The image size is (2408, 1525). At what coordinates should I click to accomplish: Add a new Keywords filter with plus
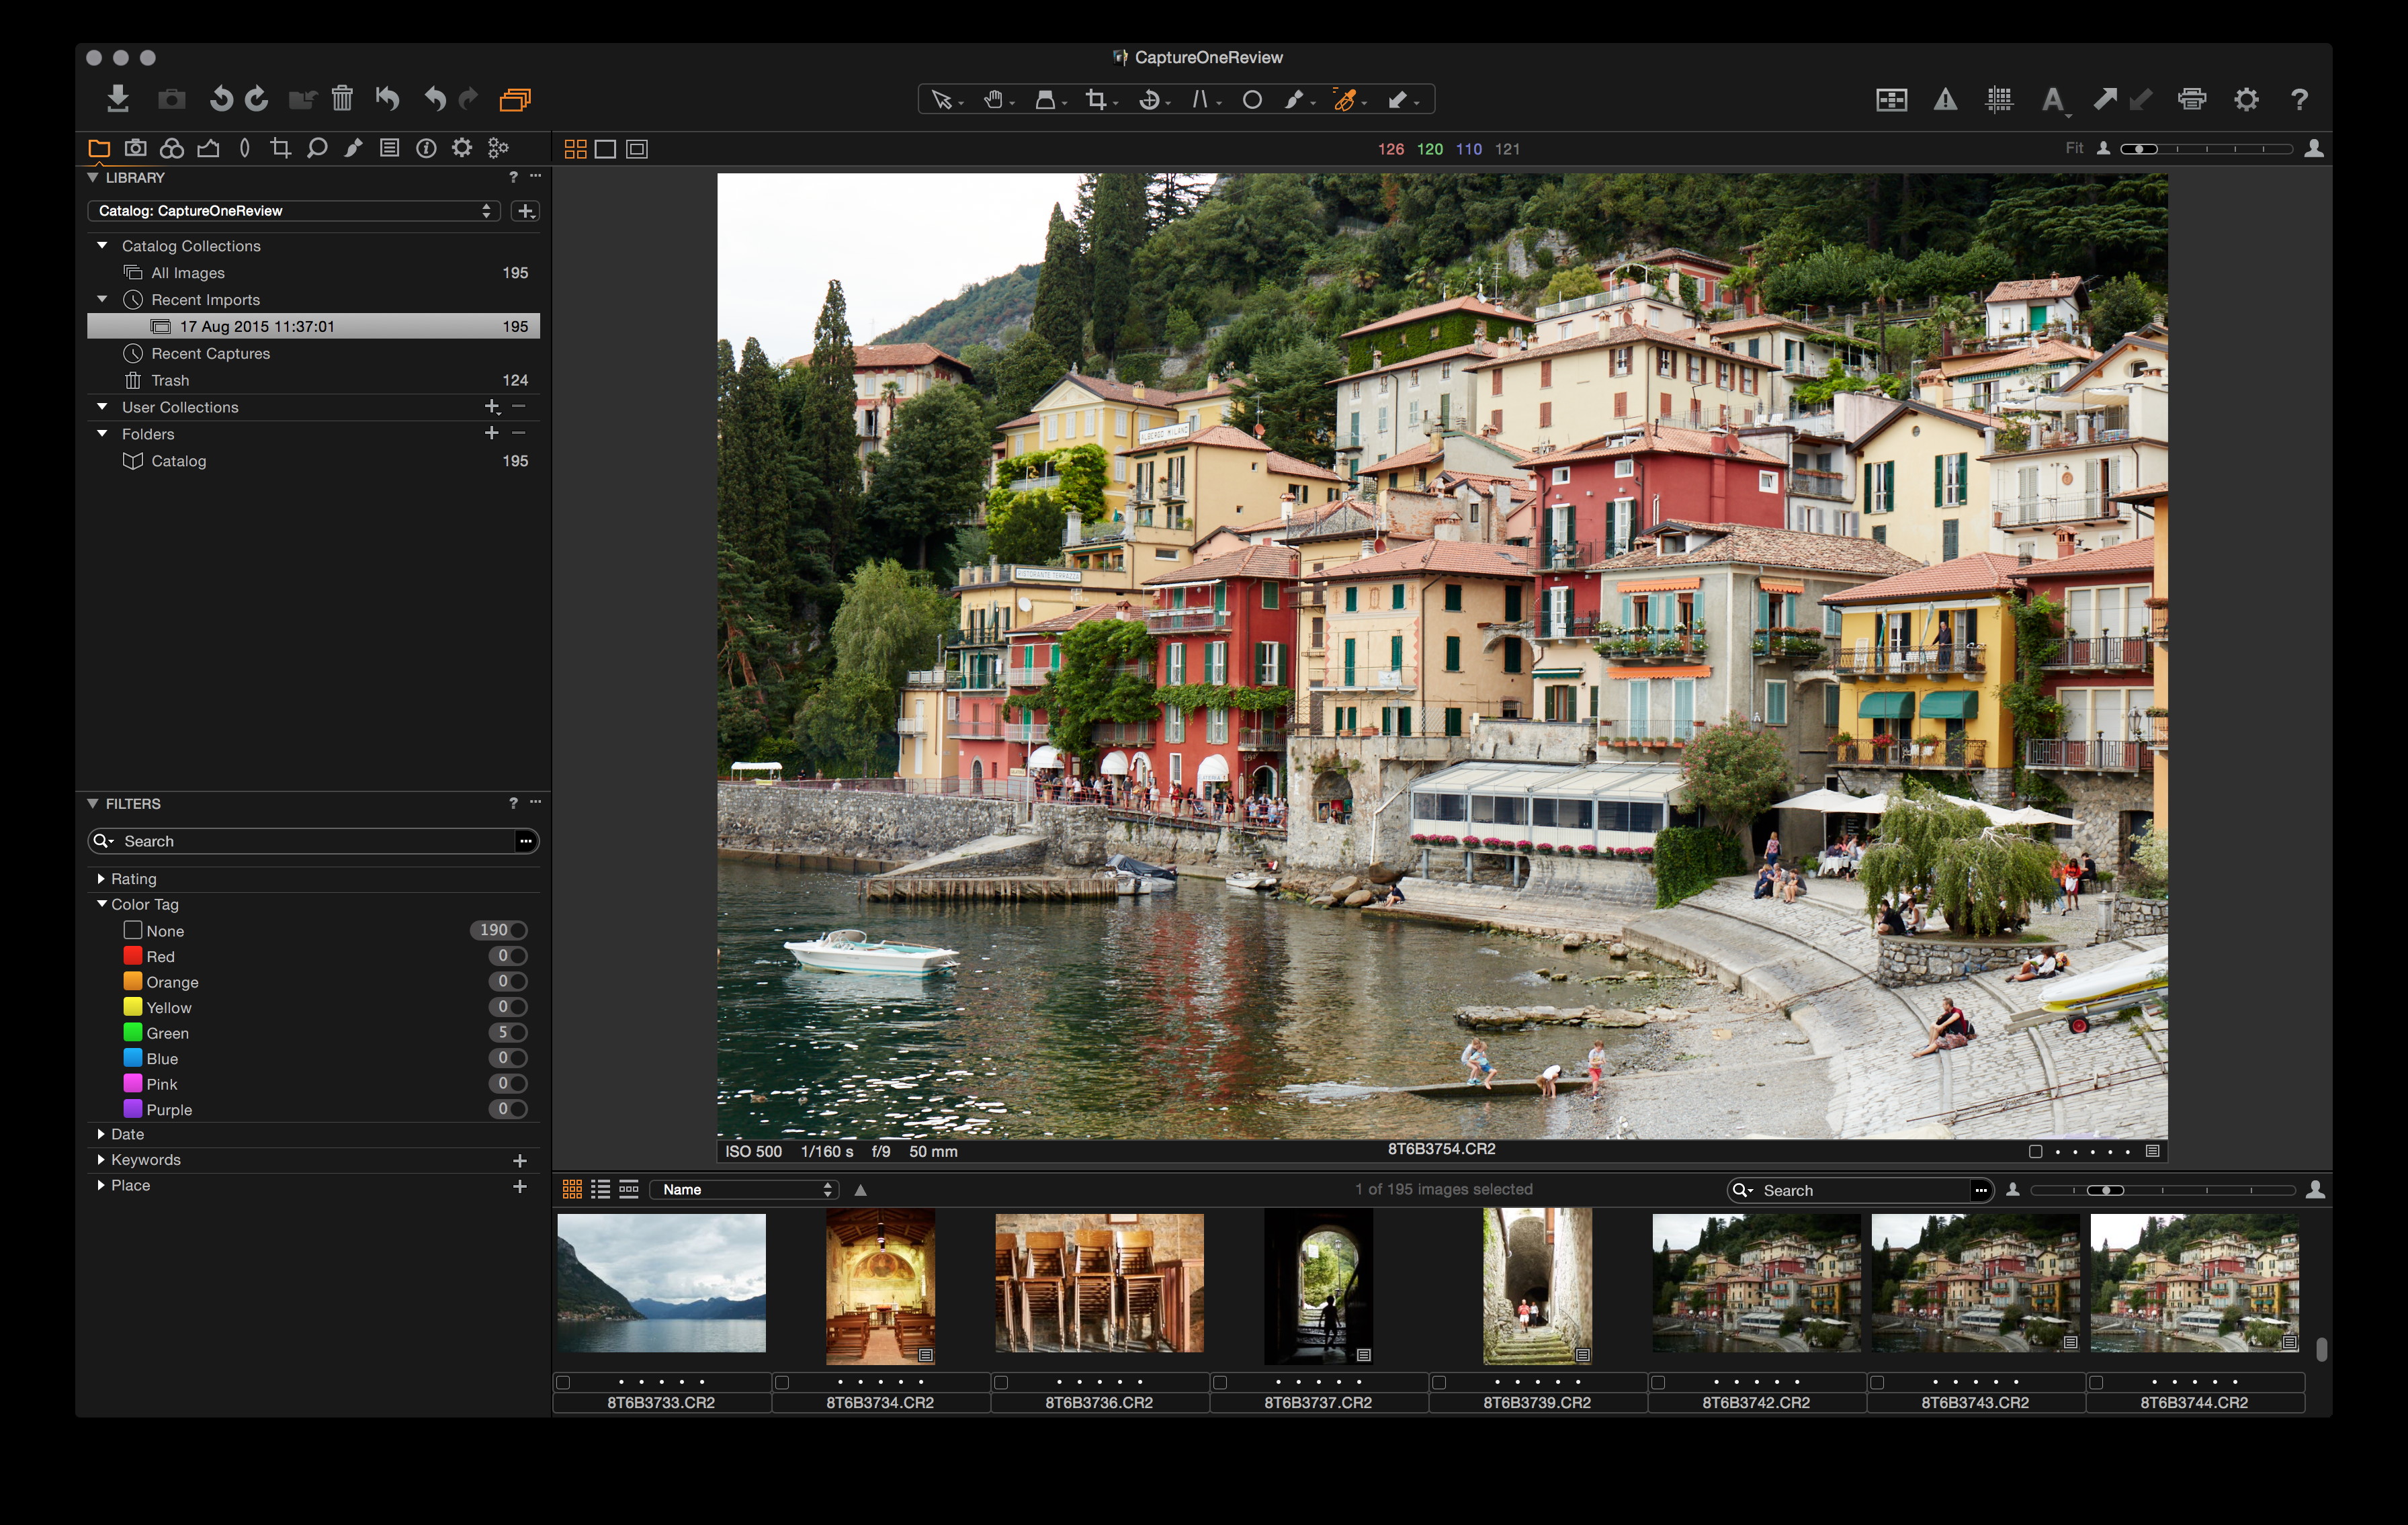pos(519,1160)
